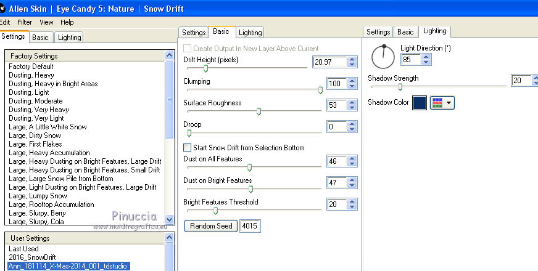Select the Dusting, Moderate preset
The height and width of the screenshot is (271, 538).
tap(36, 101)
